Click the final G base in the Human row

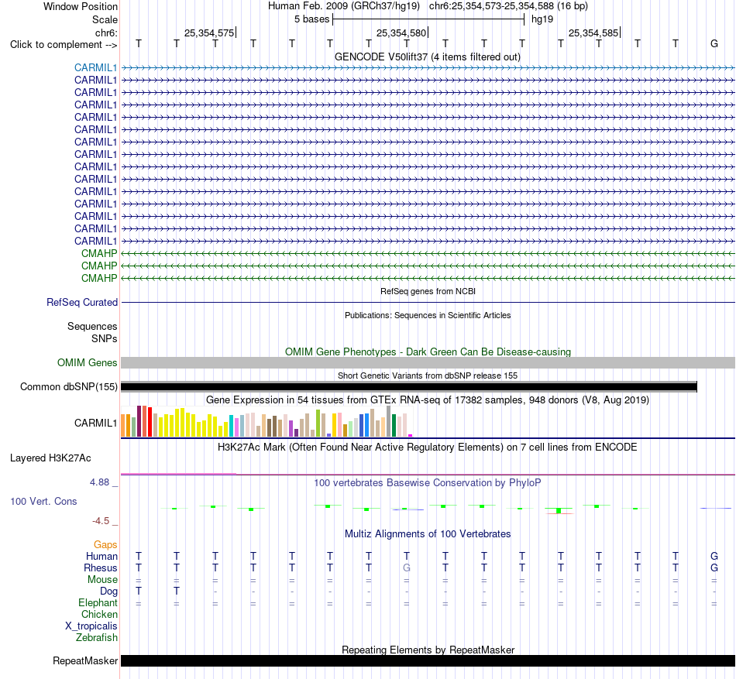pyautogui.click(x=714, y=556)
